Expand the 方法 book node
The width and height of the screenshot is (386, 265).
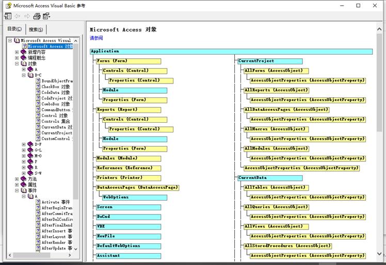(17, 179)
